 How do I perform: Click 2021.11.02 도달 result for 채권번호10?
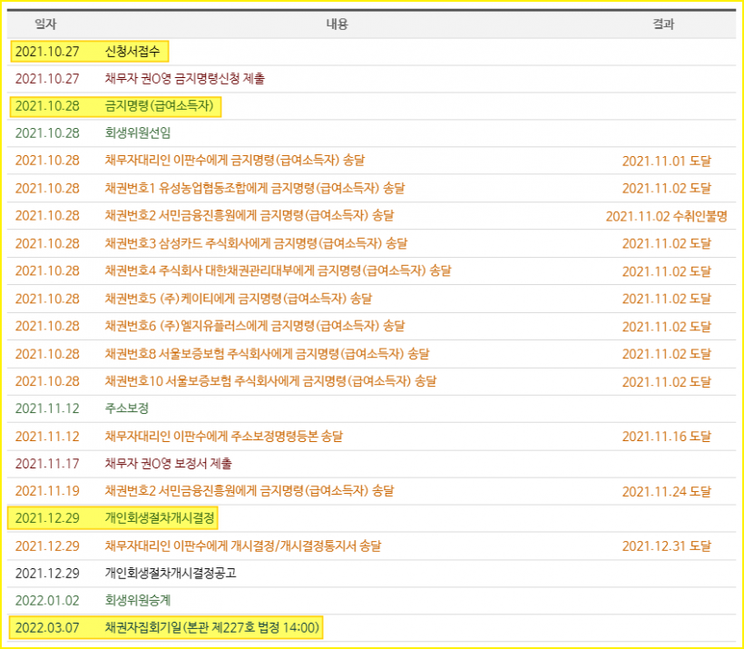click(666, 382)
